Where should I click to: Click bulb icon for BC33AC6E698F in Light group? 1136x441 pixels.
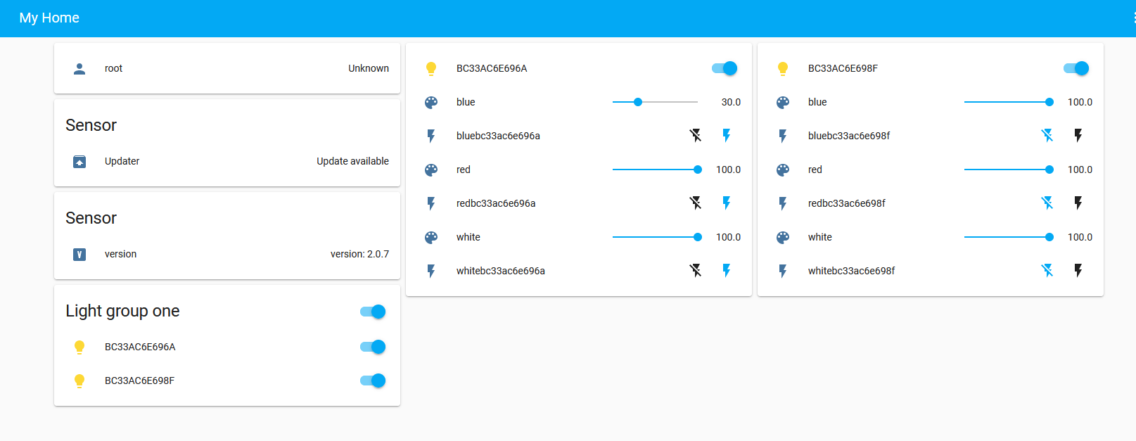click(x=79, y=381)
